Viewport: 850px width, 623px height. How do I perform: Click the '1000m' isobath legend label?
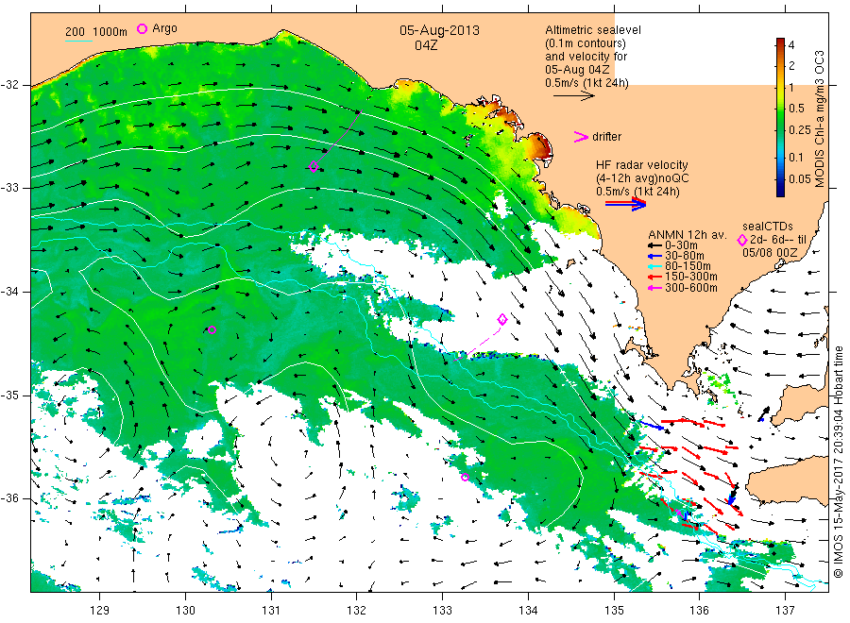[110, 32]
